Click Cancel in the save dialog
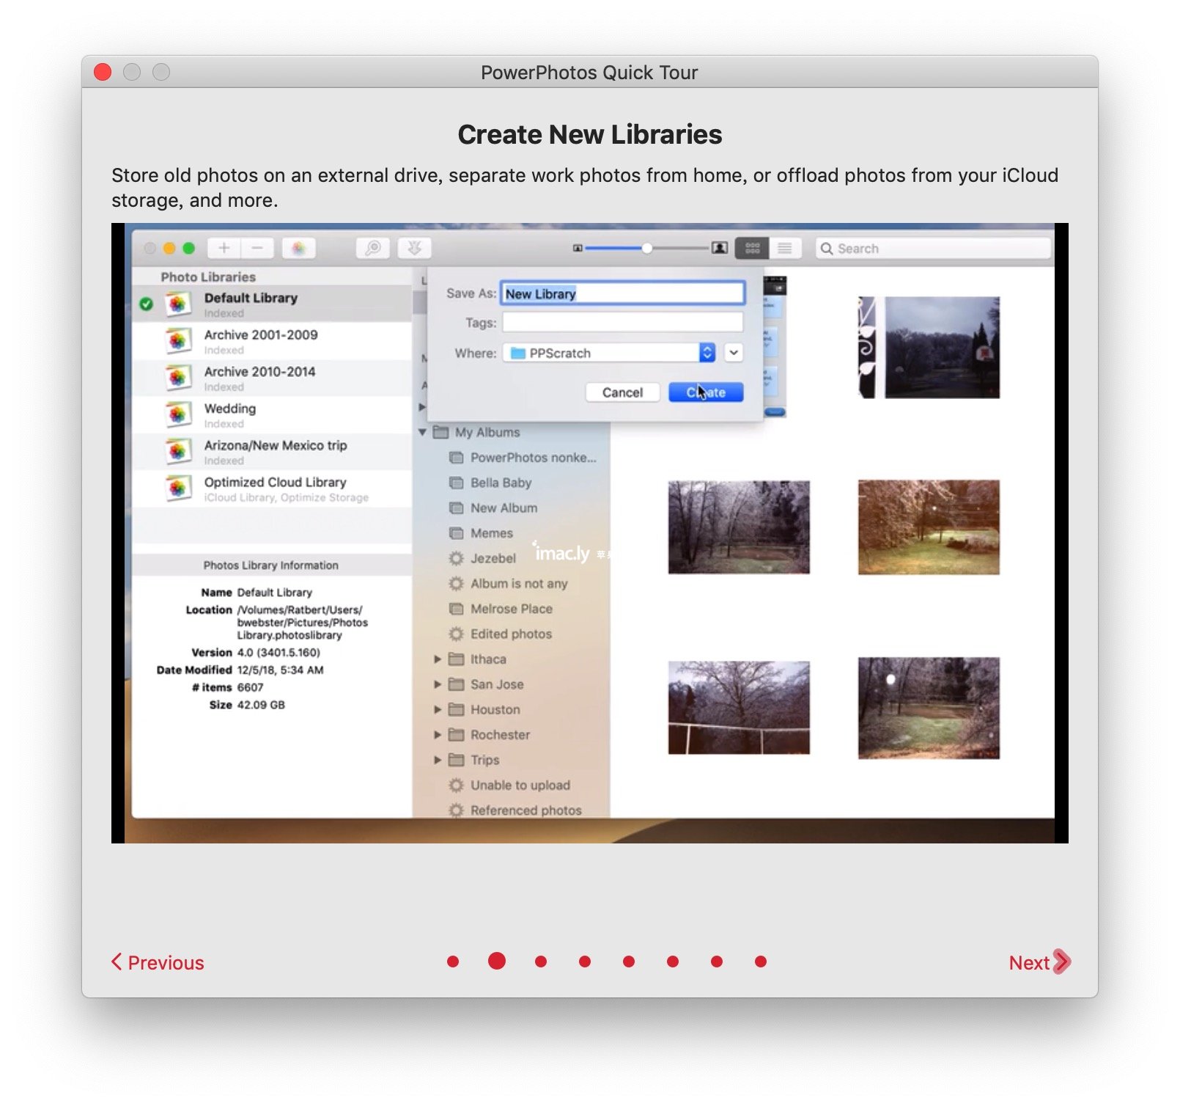Image resolution: width=1180 pixels, height=1106 pixels. (x=622, y=392)
